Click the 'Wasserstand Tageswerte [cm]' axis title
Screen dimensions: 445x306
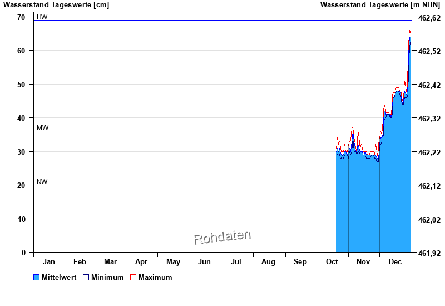point(56,5)
